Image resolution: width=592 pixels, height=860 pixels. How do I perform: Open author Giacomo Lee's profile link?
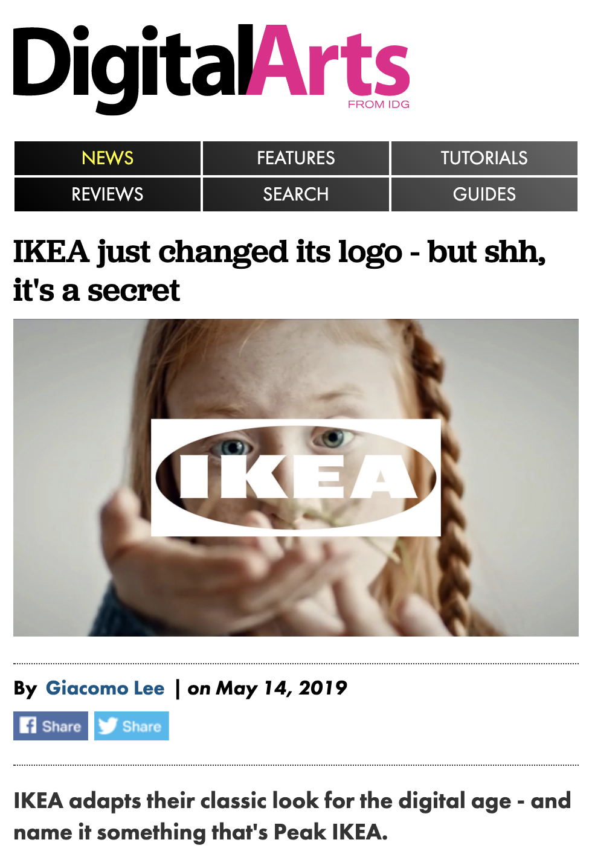(x=105, y=688)
